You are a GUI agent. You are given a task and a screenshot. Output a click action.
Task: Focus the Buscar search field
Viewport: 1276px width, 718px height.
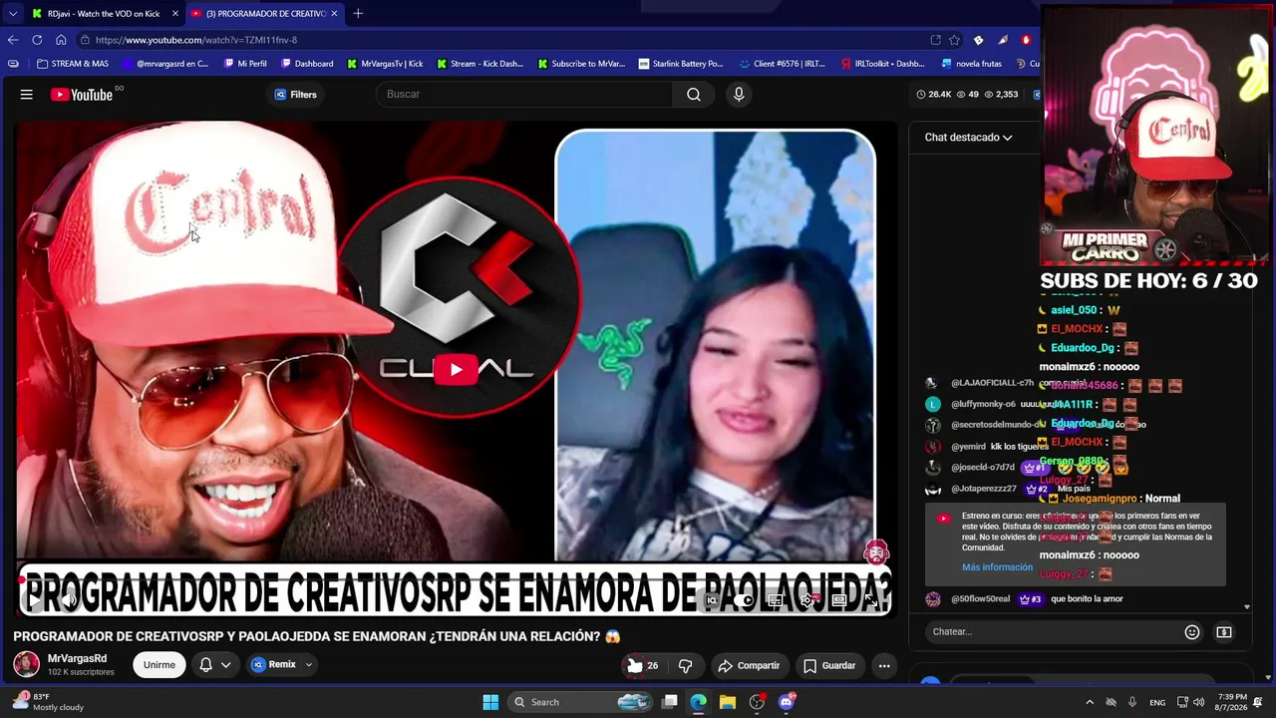point(524,95)
